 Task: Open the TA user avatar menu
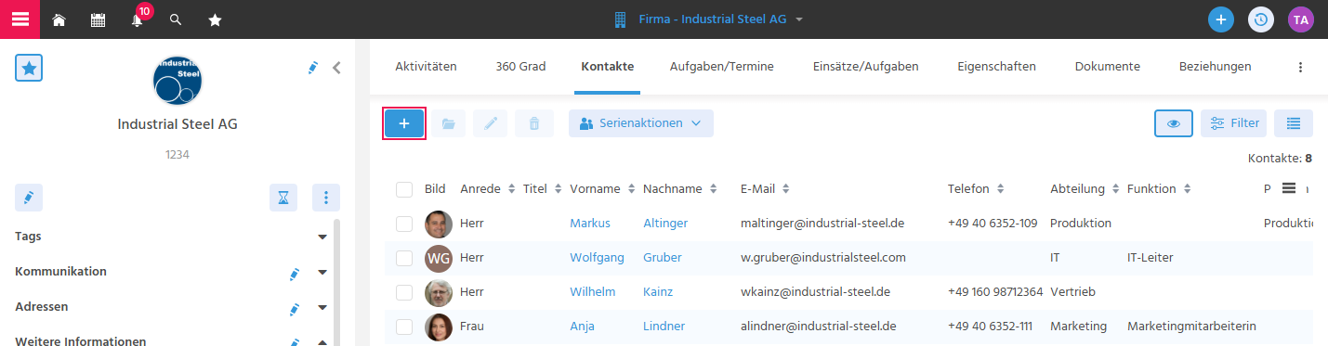tap(1301, 19)
